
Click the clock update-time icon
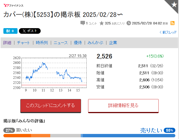point(129,23)
